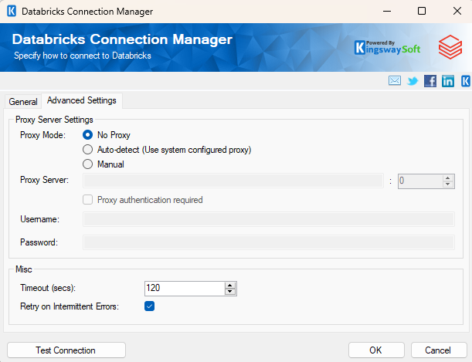Click the 'Timeout (secs):' label
Image resolution: width=472 pixels, height=362 pixels.
click(48, 288)
